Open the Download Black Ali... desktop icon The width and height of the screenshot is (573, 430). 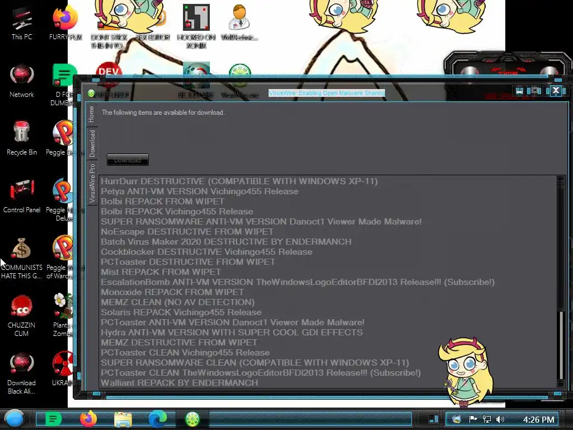[22, 373]
